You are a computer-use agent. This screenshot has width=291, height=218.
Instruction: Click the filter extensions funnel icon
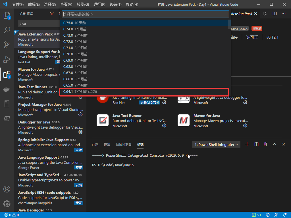coord(52,13)
